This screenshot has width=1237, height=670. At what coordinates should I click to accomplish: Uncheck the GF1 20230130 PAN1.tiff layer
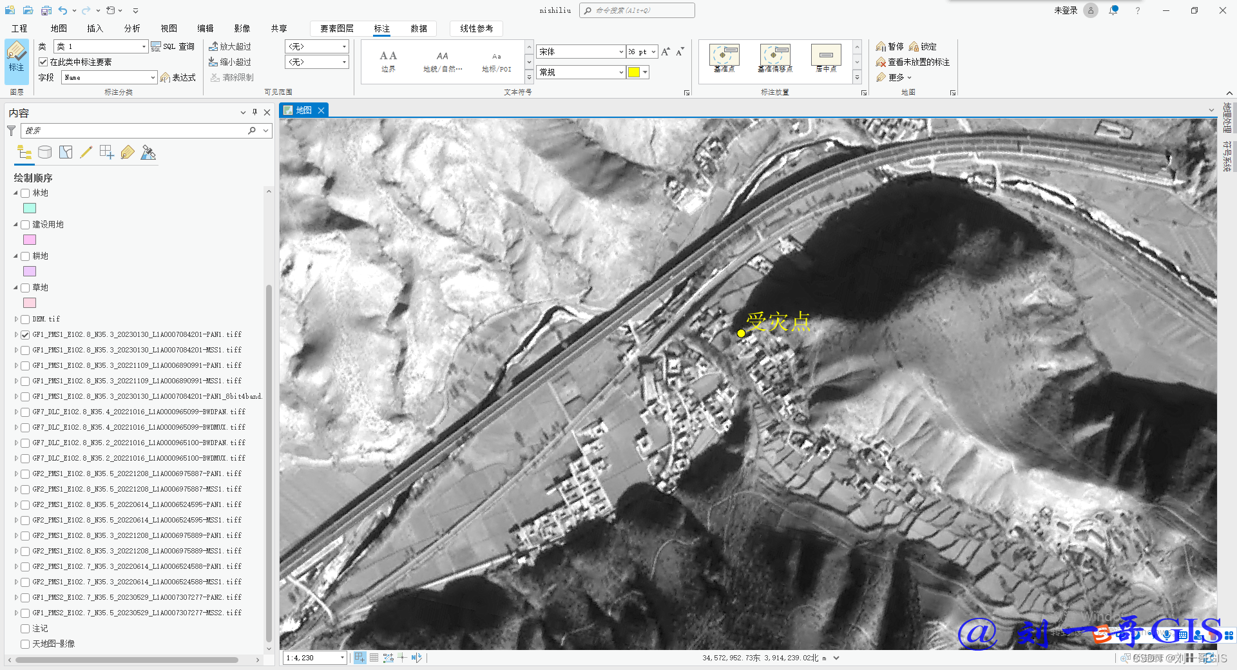(25, 335)
